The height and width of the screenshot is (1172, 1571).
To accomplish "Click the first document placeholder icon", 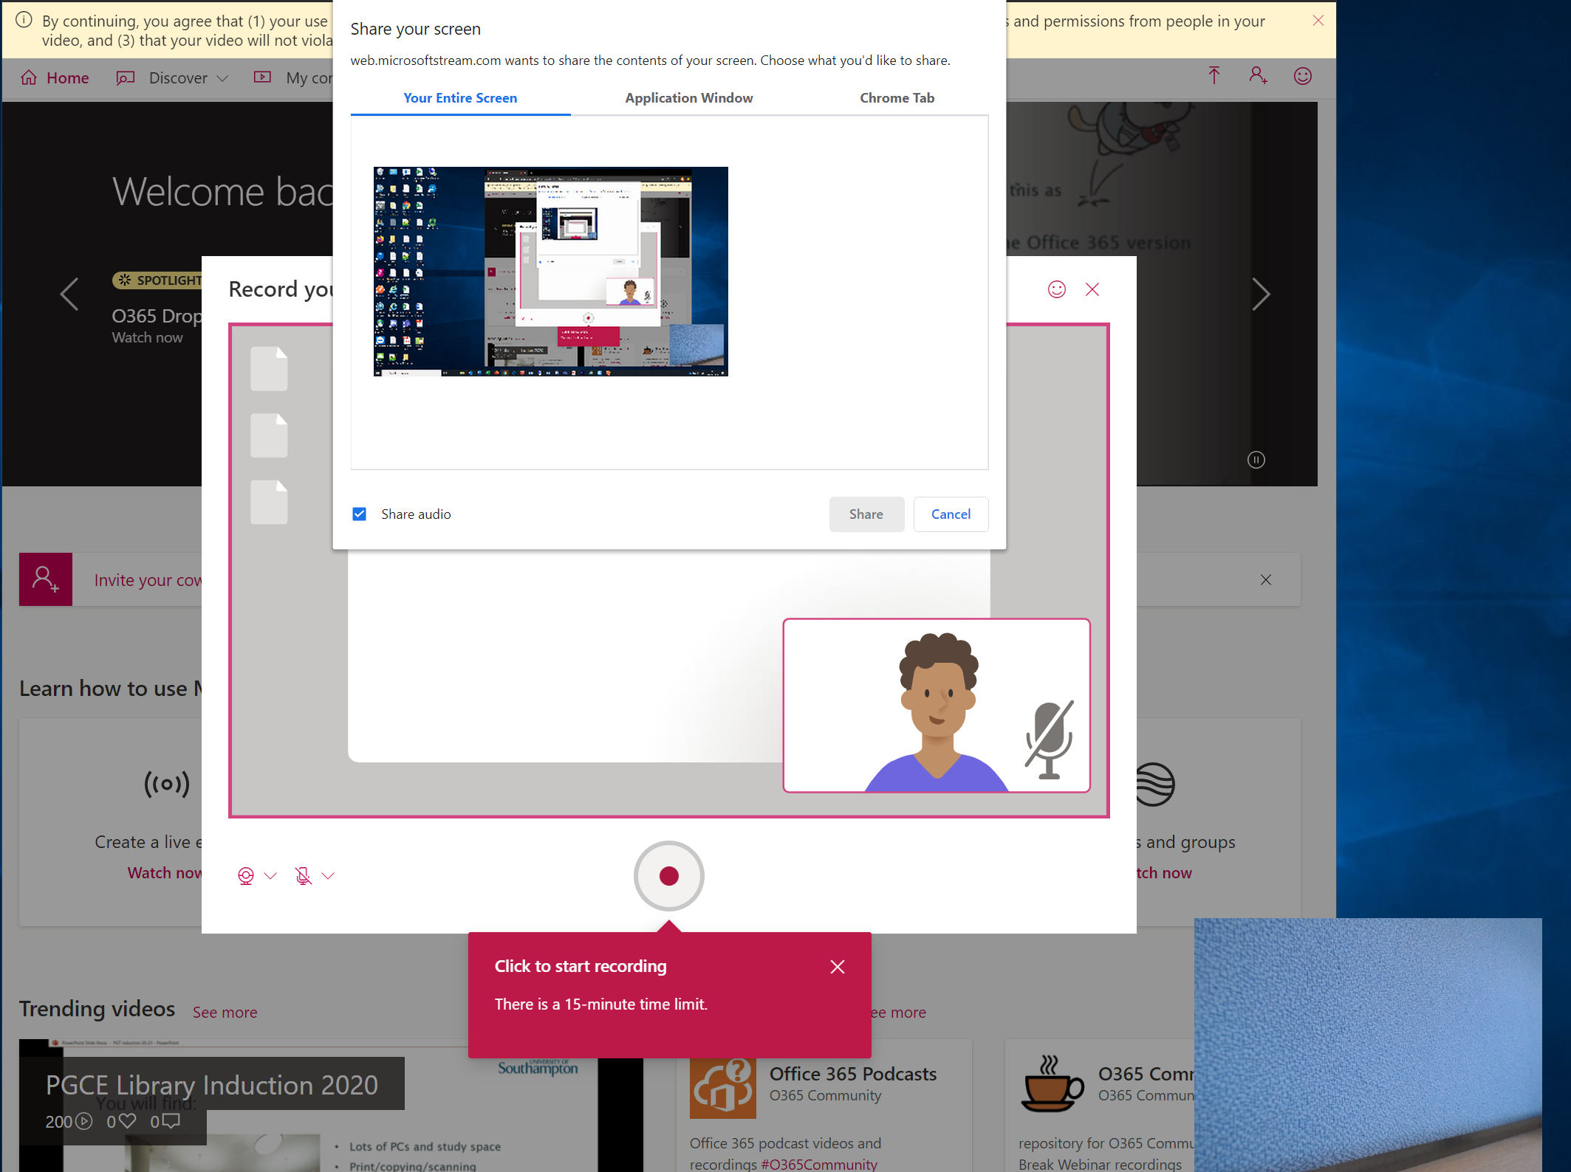I will (x=269, y=368).
